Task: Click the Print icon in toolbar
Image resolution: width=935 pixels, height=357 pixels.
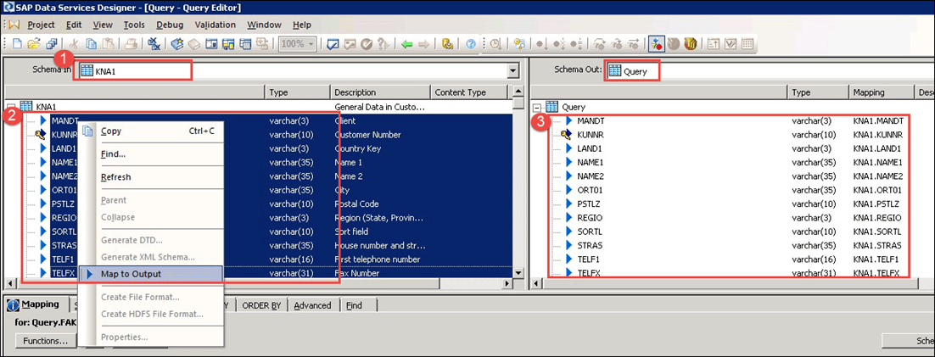Action: (x=131, y=43)
